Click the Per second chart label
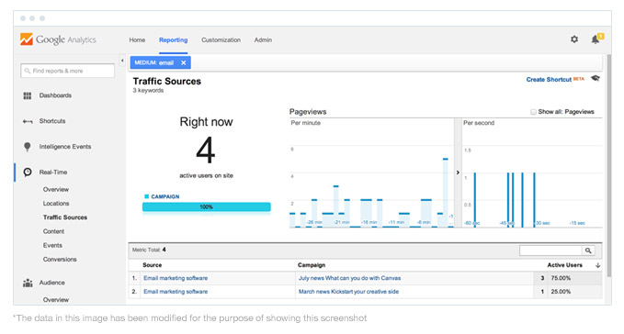 479,123
